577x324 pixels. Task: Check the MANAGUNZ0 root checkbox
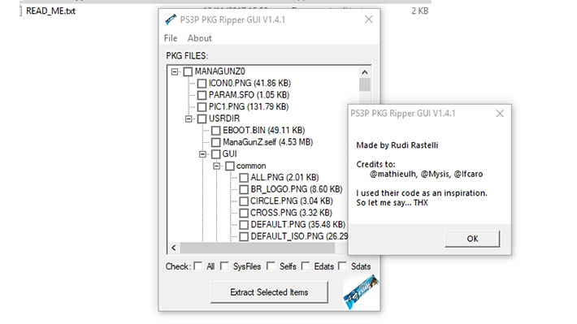point(188,71)
